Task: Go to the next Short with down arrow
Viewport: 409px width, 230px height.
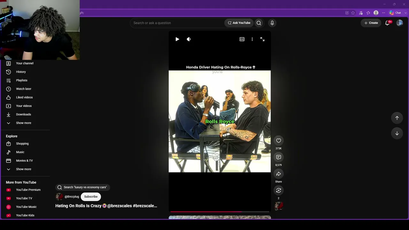Action: [x=397, y=133]
